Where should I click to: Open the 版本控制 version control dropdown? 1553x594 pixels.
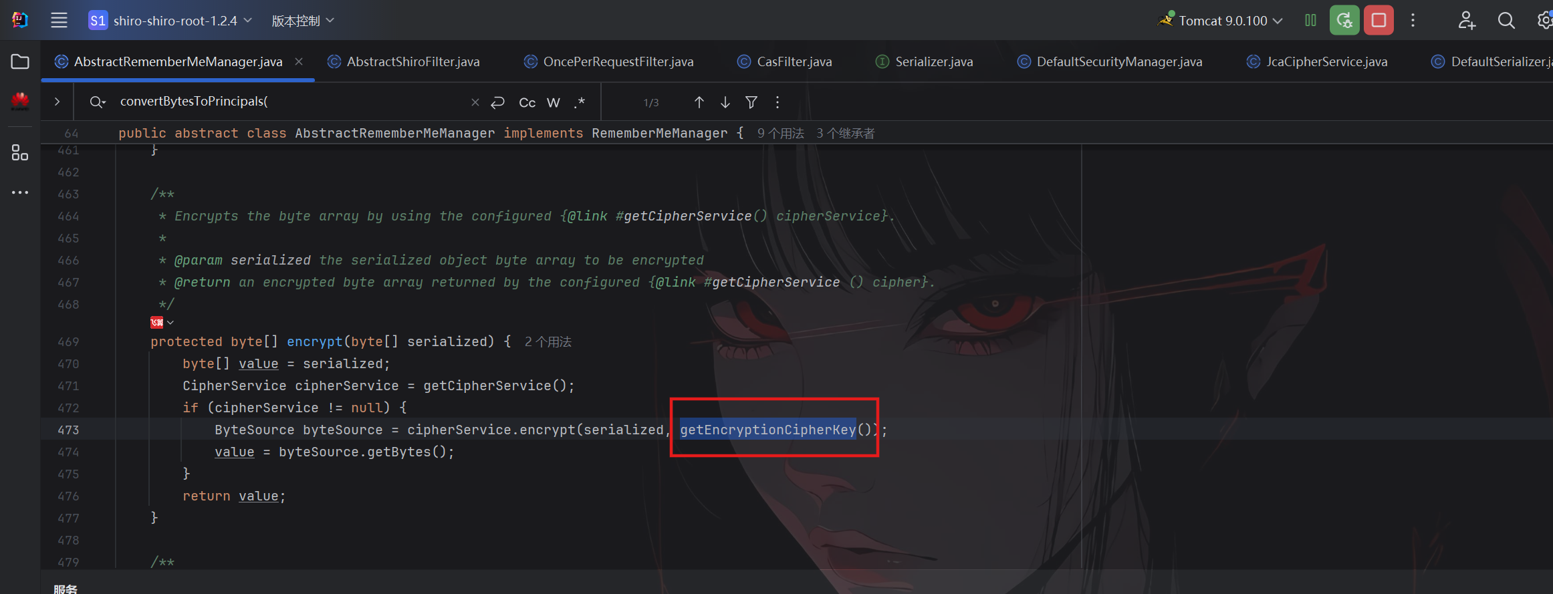coord(303,21)
